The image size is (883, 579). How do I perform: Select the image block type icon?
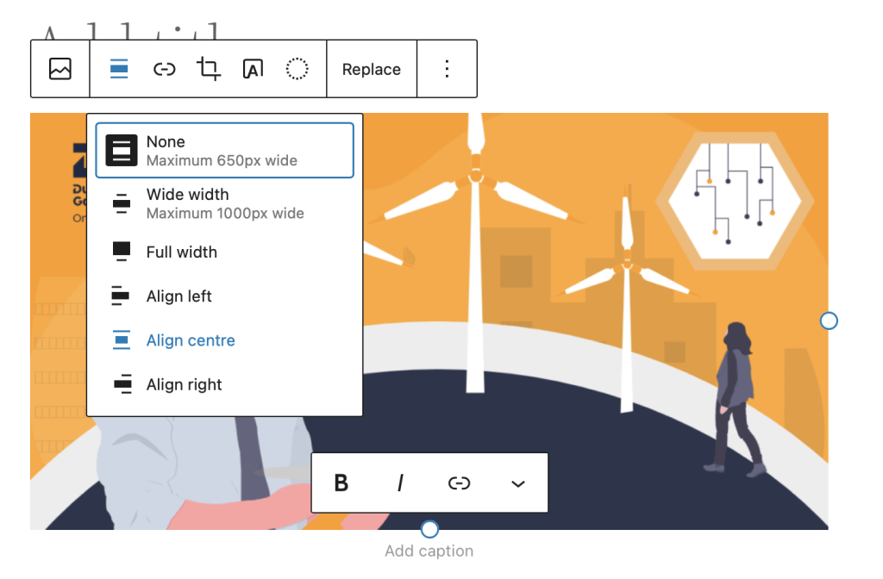pyautogui.click(x=59, y=68)
